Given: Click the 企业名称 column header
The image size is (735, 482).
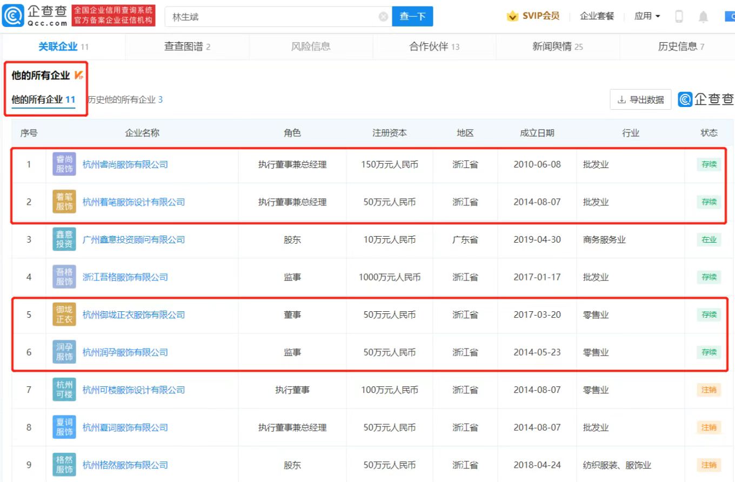Looking at the screenshot, I should point(142,133).
